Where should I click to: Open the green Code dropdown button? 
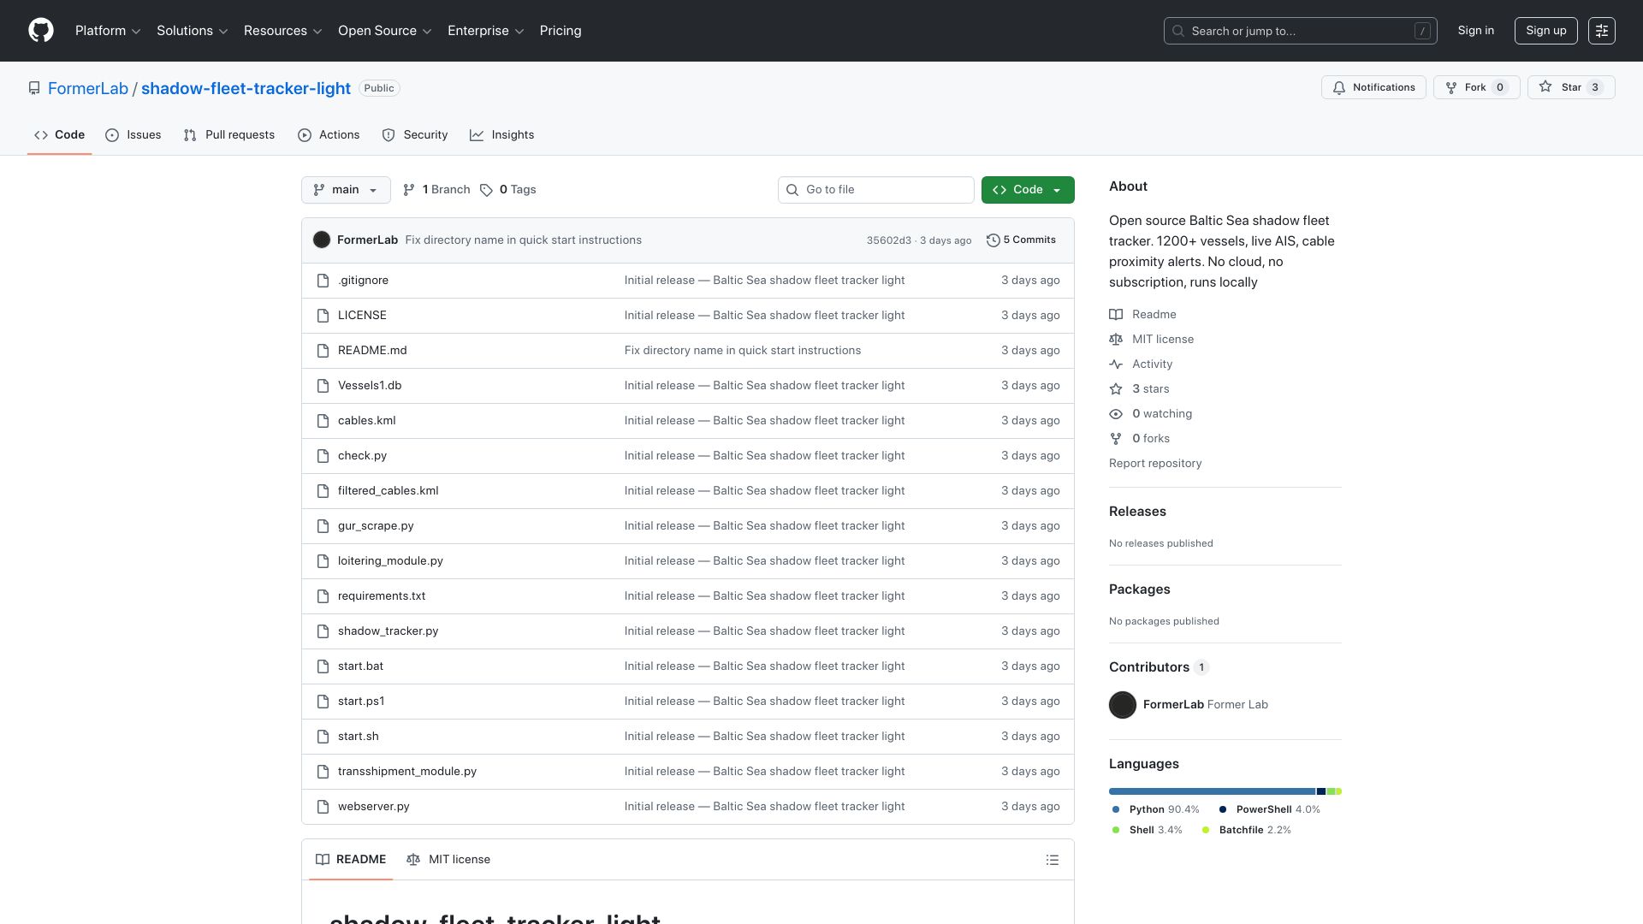[1028, 190]
